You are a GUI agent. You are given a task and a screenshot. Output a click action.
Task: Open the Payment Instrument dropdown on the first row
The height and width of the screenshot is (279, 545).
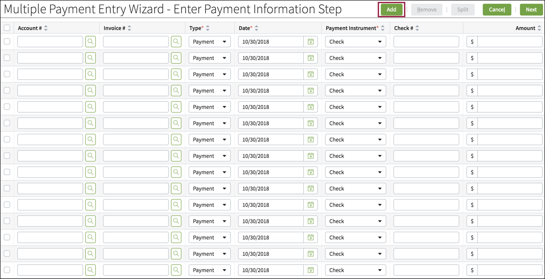pyautogui.click(x=355, y=41)
